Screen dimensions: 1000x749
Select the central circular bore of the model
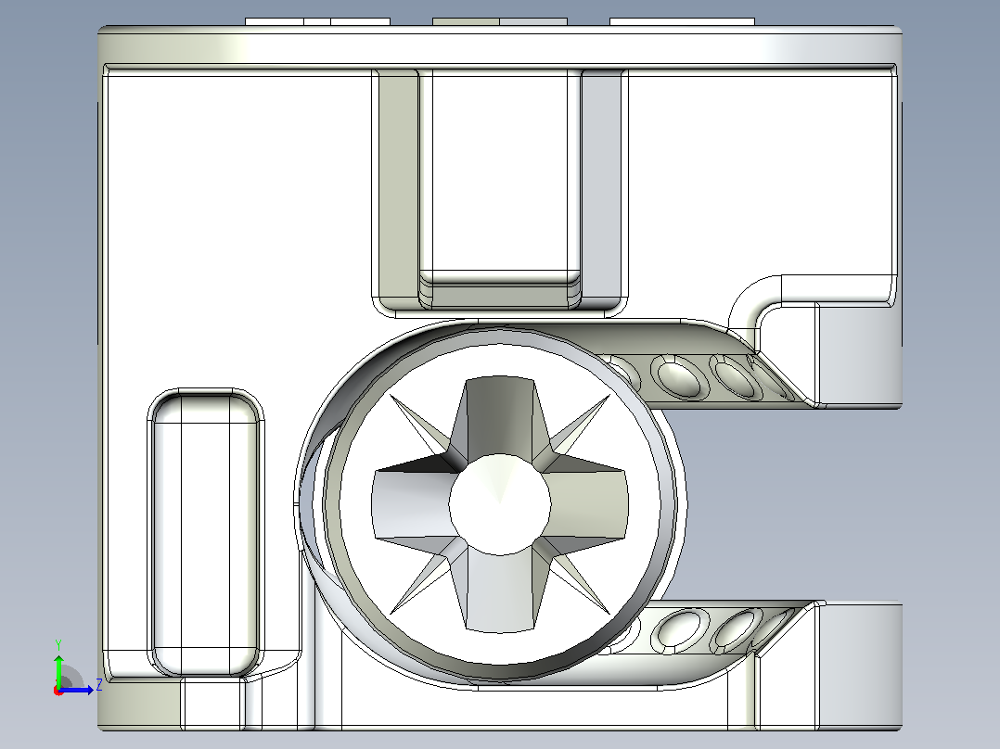click(x=500, y=504)
